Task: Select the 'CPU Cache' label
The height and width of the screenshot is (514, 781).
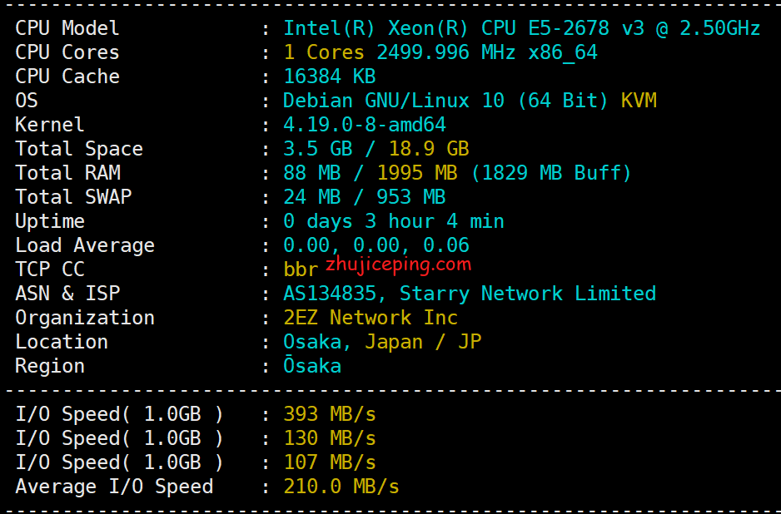Action: 67,77
